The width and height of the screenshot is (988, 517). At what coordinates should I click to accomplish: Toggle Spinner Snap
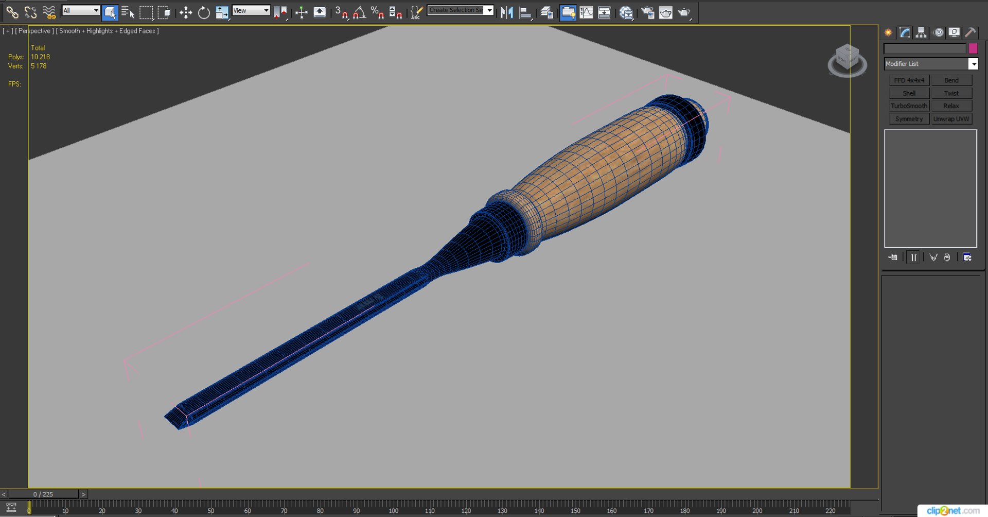pos(395,12)
